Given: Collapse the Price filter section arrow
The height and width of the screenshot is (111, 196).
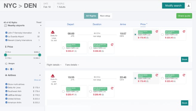Looking at the screenshot, I should tap(40, 47).
